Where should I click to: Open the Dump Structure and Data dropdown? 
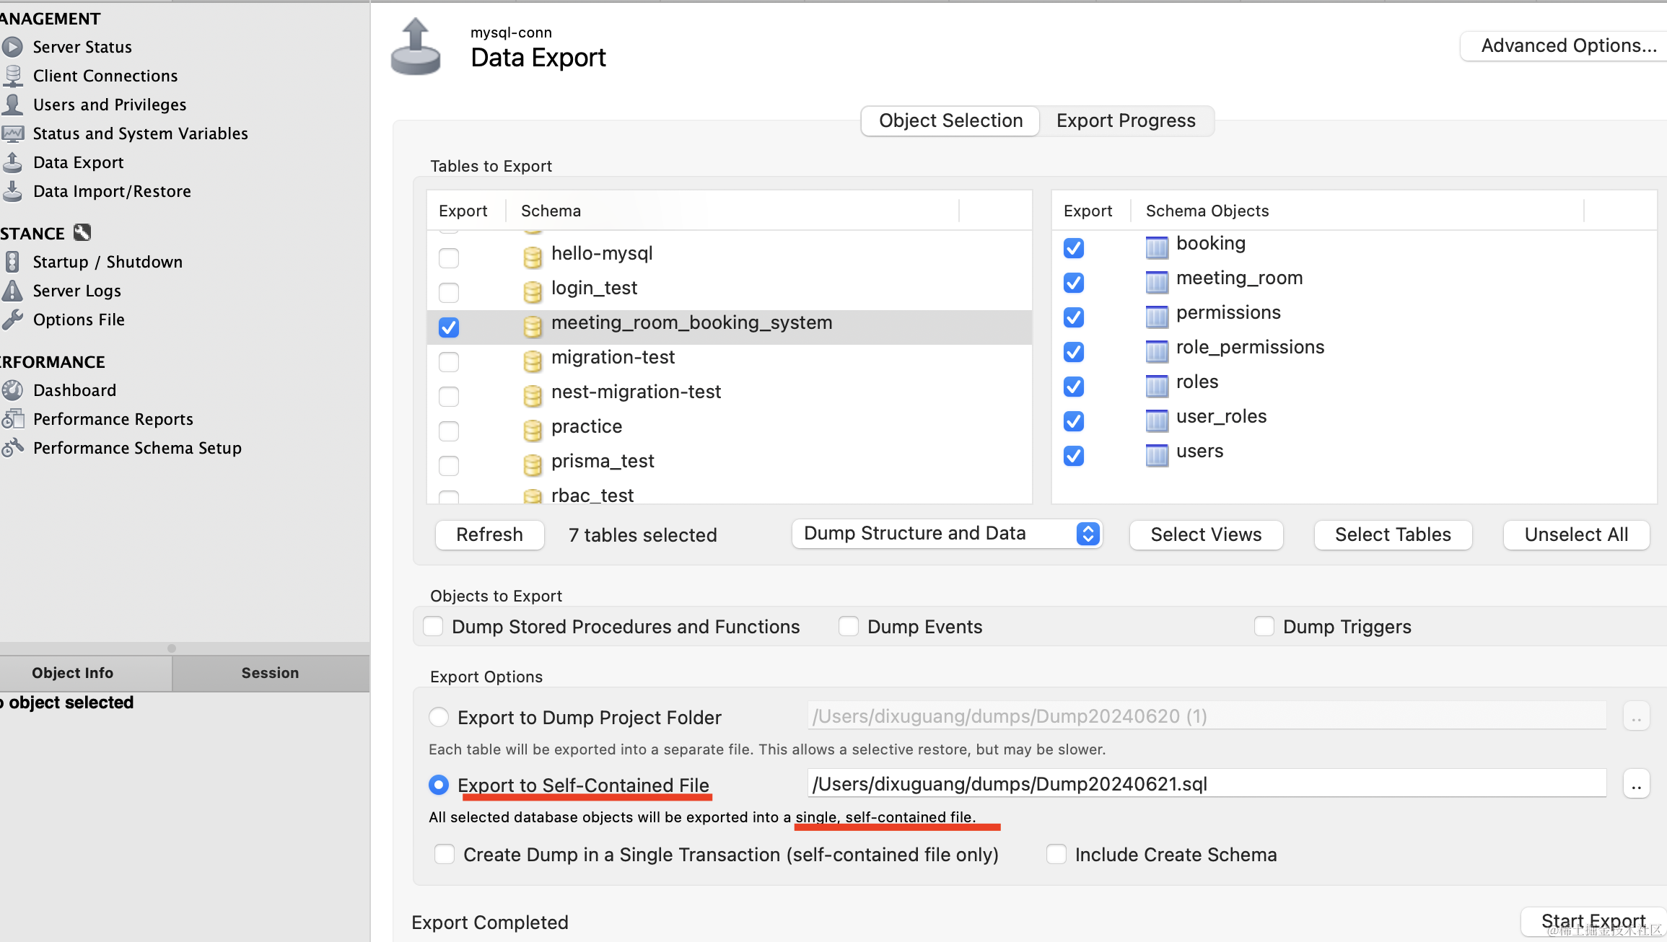[947, 534]
